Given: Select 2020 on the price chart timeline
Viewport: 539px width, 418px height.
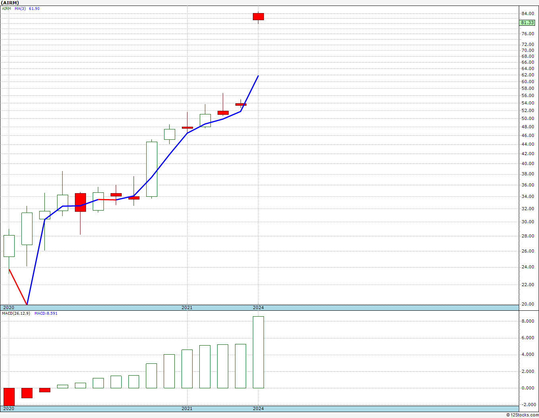Looking at the screenshot, I should pyautogui.click(x=9, y=308).
